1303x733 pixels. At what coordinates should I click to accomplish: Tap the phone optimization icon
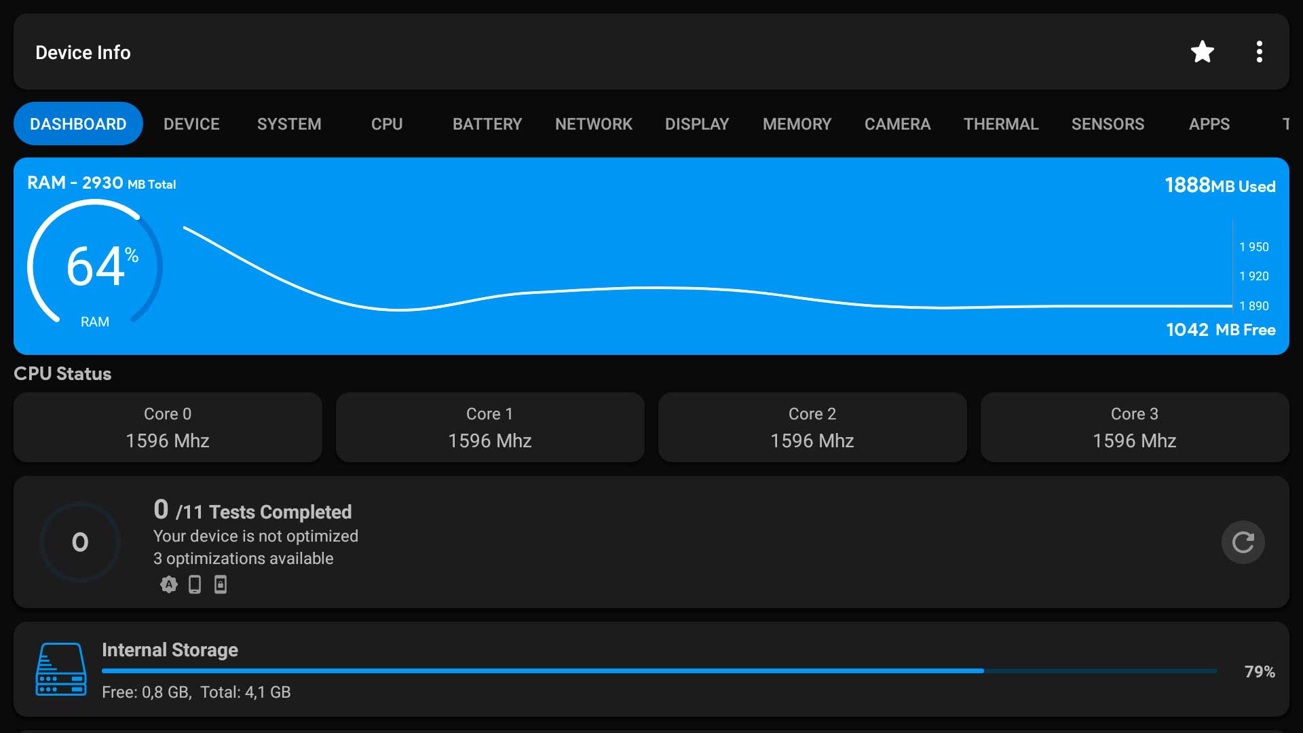tap(195, 584)
